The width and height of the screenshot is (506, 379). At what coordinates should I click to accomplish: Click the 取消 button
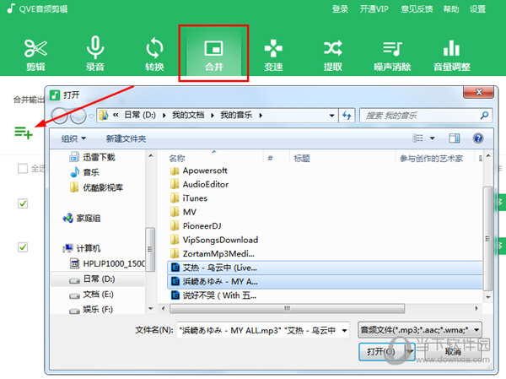pyautogui.click(x=453, y=351)
